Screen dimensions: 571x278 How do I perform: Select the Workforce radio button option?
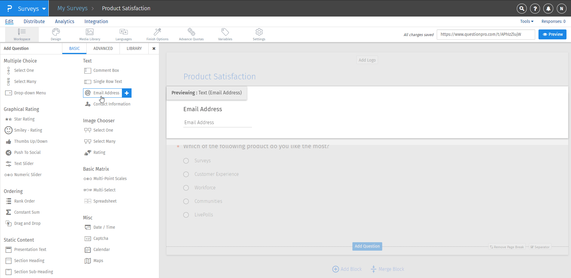tap(186, 188)
